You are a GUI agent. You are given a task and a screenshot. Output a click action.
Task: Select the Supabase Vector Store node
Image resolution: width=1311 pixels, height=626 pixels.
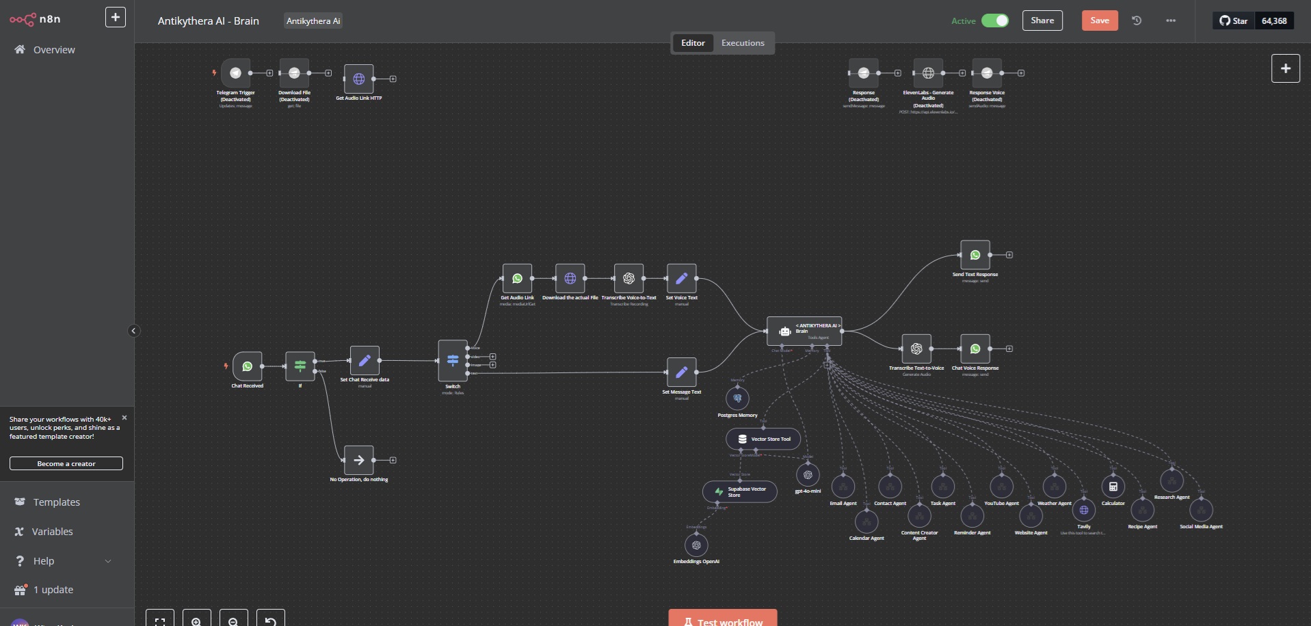(x=740, y=491)
